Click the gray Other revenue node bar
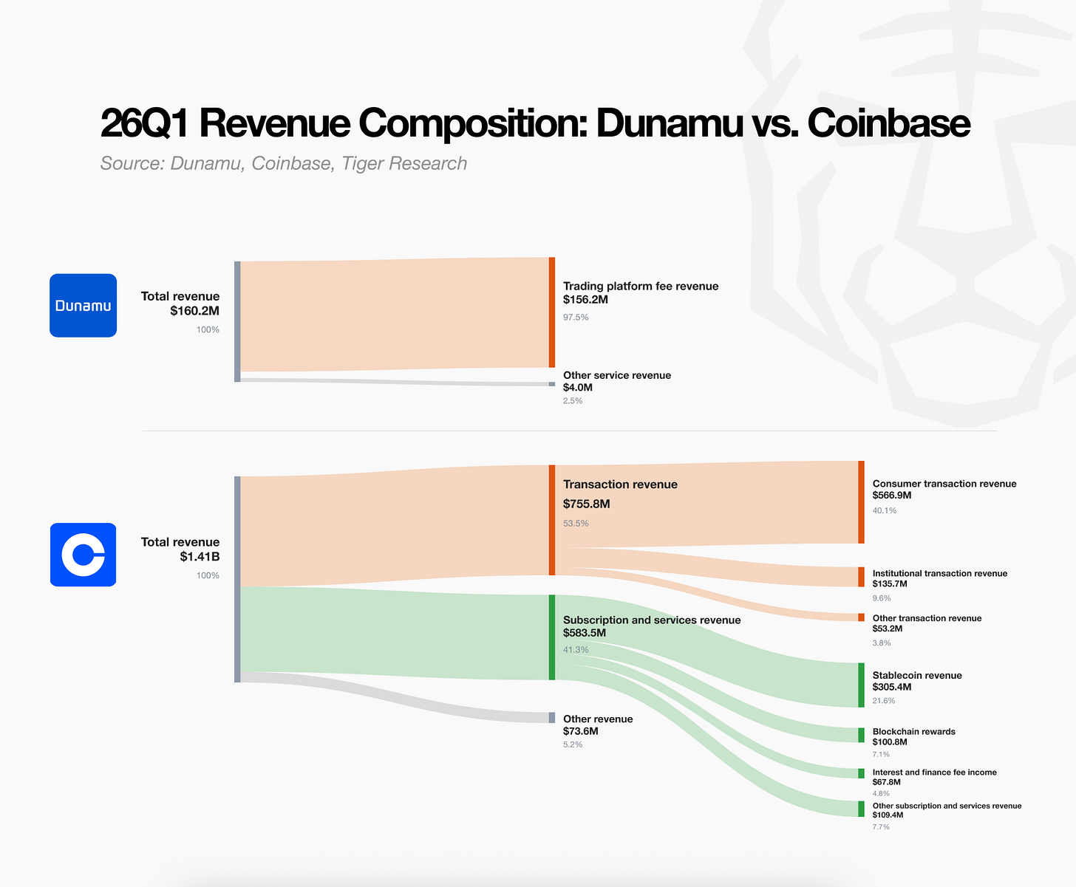Image resolution: width=1076 pixels, height=887 pixels. 552,718
